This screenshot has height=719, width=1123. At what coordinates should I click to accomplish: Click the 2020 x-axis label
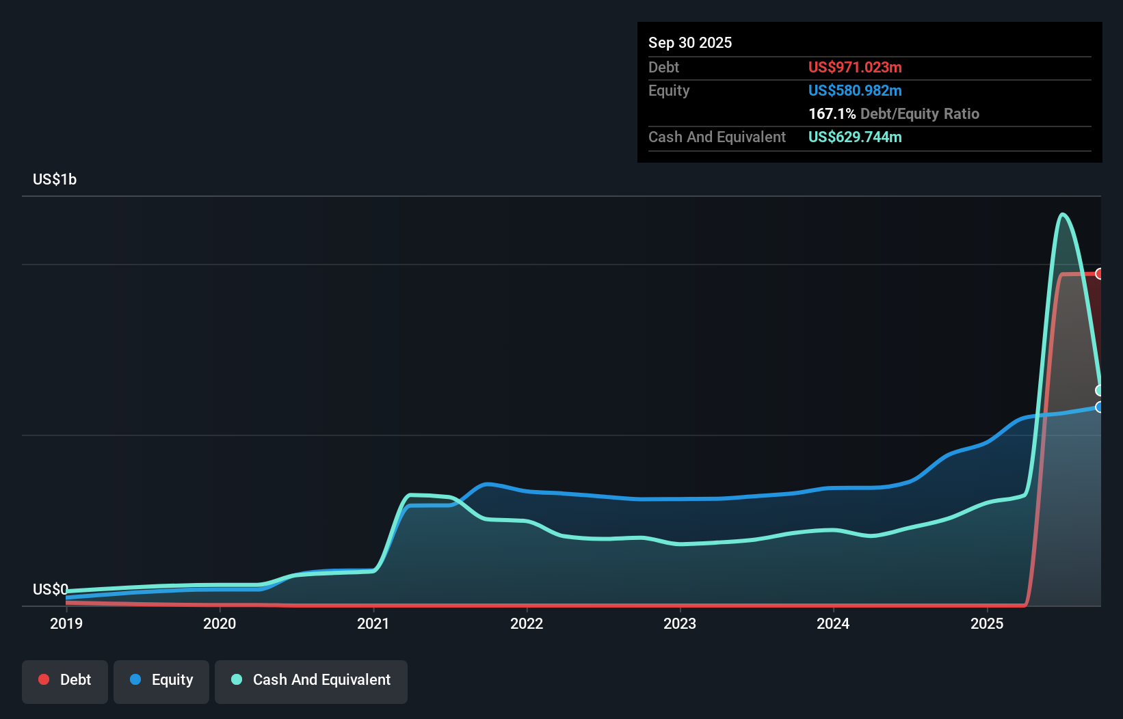tap(220, 623)
